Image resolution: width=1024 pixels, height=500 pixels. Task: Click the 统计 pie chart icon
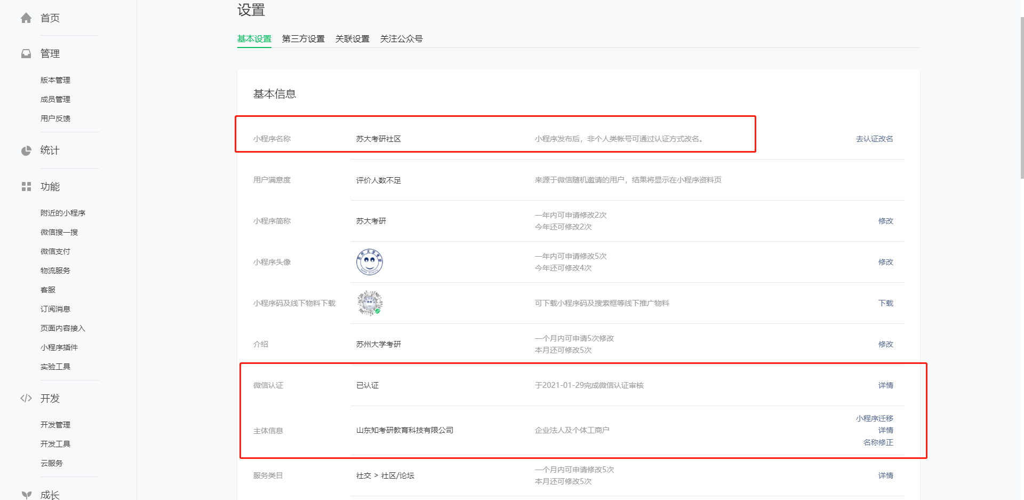(26, 150)
